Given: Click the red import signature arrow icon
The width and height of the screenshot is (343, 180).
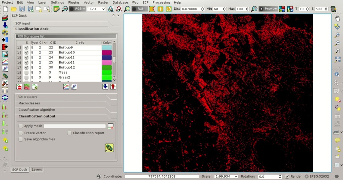Looking at the screenshot, I should pos(113,87).
